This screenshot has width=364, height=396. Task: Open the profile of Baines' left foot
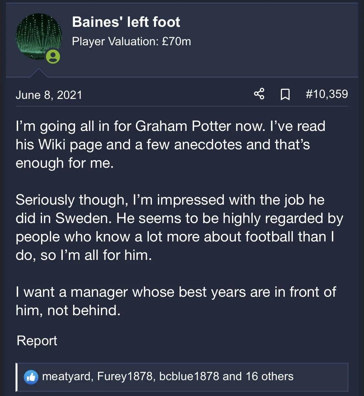coord(126,22)
